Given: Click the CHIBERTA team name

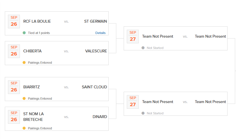Looking at the screenshot, I should pyautogui.click(x=32, y=51).
